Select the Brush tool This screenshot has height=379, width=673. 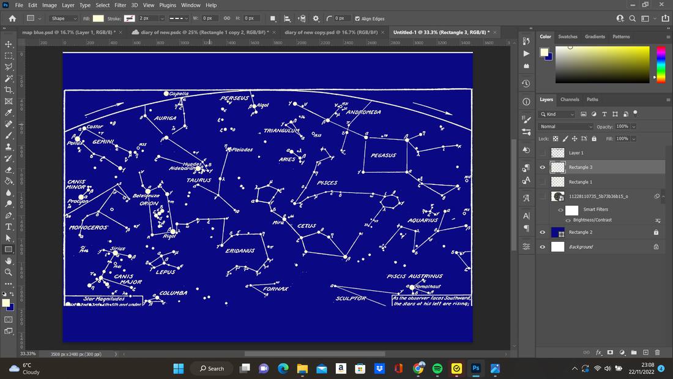9,135
